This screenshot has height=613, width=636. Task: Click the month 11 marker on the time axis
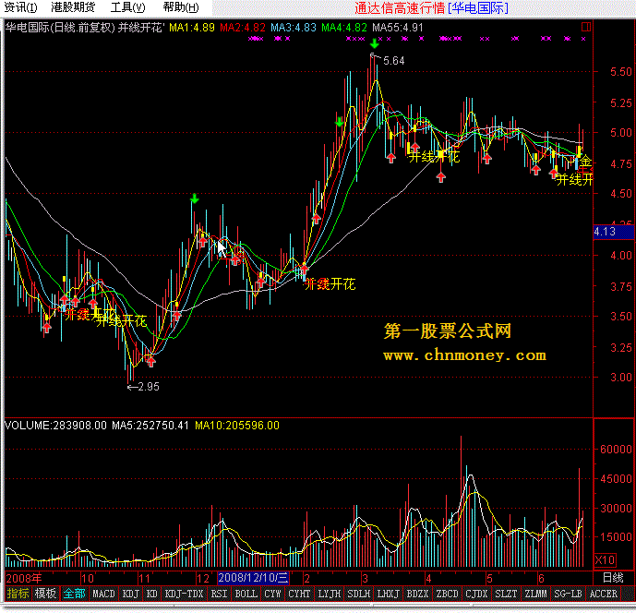click(x=144, y=578)
